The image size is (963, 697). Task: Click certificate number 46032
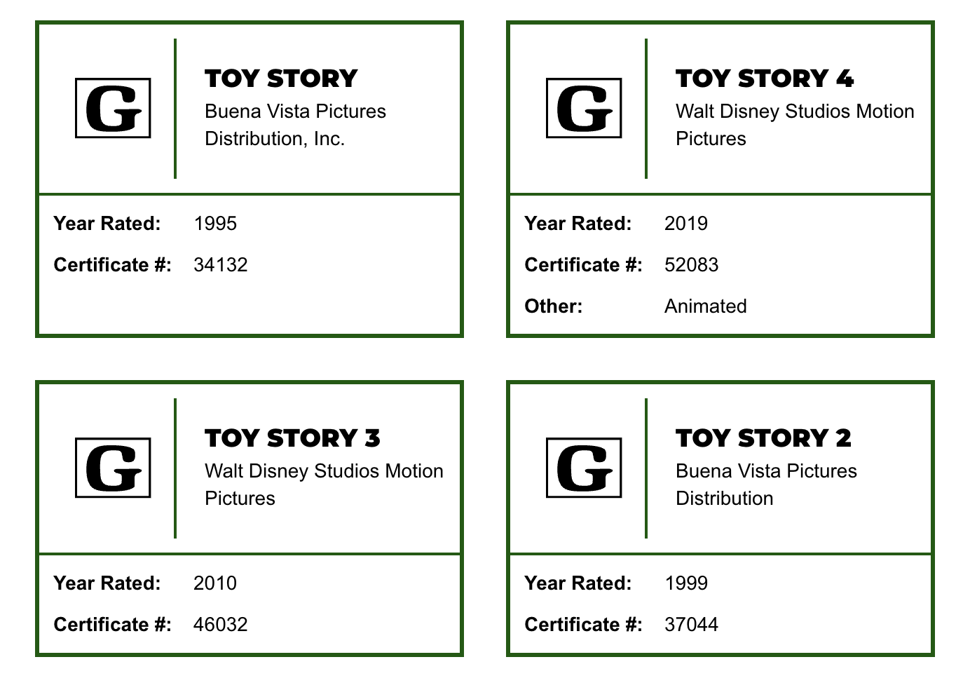click(x=221, y=625)
